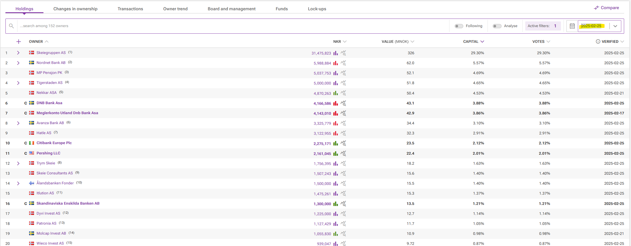This screenshot has width=631, height=246.
Task: Open trend analysis icon for DNB Bank Asa
Action: [343, 103]
